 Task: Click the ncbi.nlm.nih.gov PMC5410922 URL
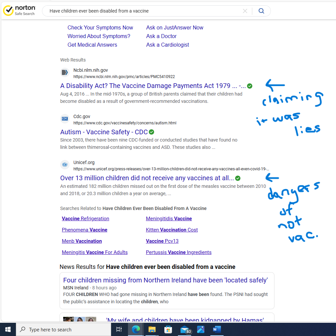point(124,77)
